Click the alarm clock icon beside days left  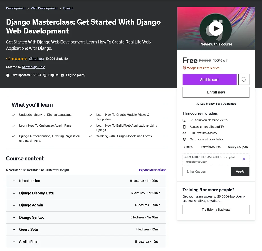pos(184,68)
